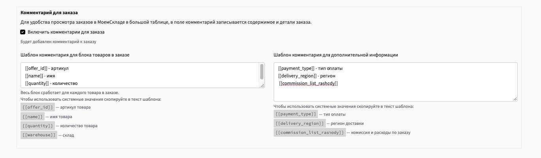Click the gray [[commission_list_rashody]] value tag
Screen dimensions: 541x158
[310, 132]
